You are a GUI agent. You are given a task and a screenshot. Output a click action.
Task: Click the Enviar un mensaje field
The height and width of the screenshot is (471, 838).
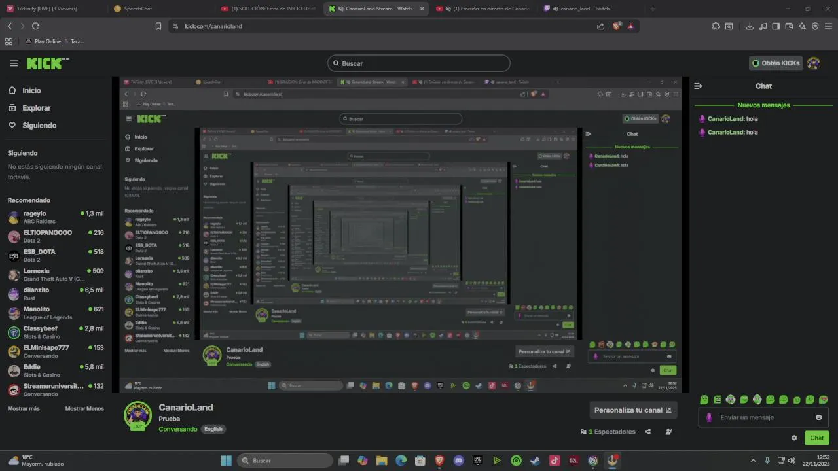tap(763, 417)
